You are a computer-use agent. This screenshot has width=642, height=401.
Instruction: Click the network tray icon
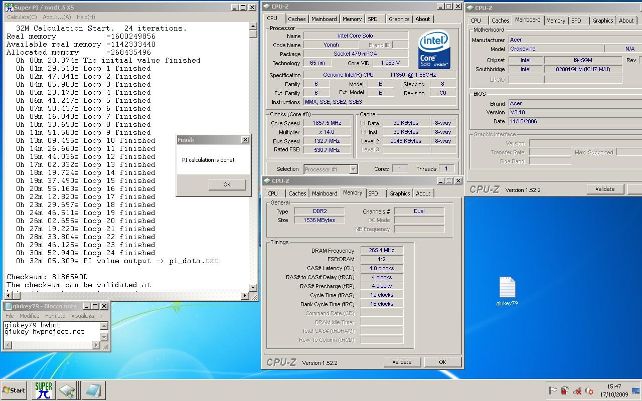577,391
